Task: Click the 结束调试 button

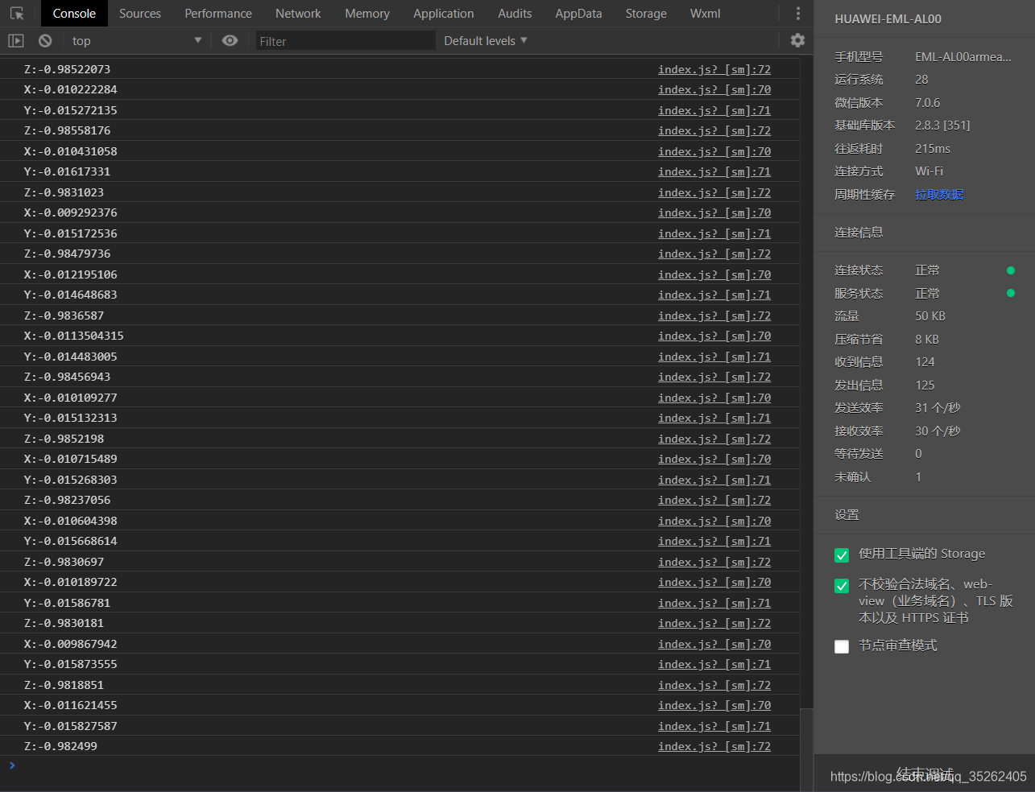Action: tap(924, 773)
